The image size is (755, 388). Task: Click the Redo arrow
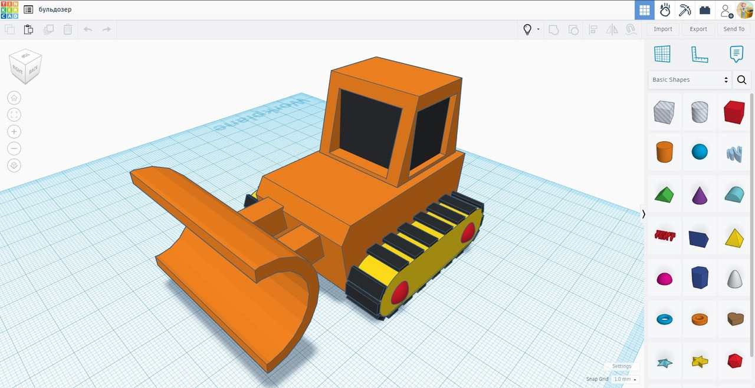pos(107,29)
